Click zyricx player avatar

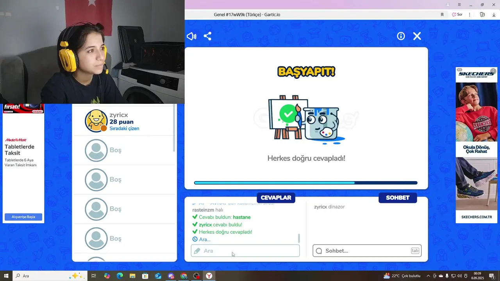(x=96, y=121)
